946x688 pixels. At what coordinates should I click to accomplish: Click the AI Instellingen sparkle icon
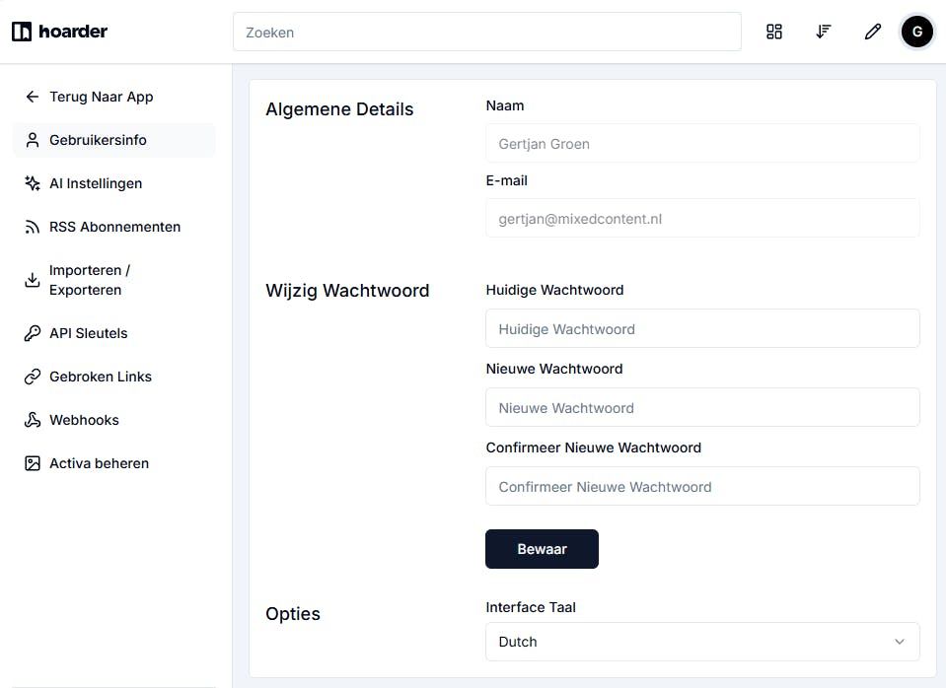click(x=32, y=183)
